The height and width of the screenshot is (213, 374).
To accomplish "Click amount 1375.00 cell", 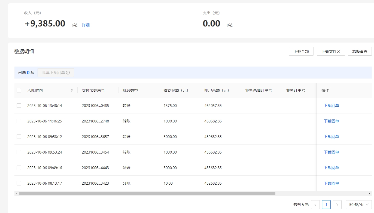I will (x=170, y=106).
